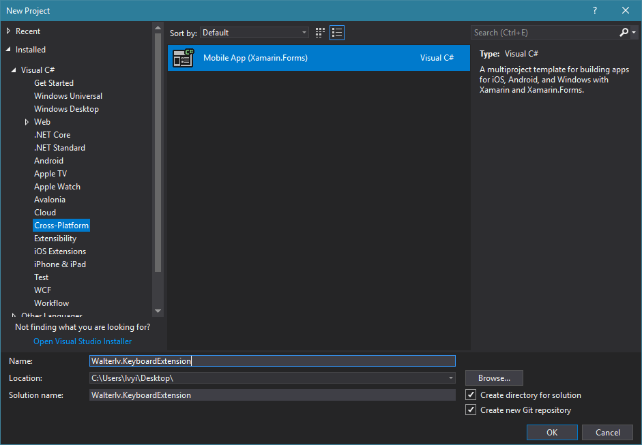Image resolution: width=642 pixels, height=445 pixels.
Task: Open search options dropdown arrow
Action: [x=634, y=32]
